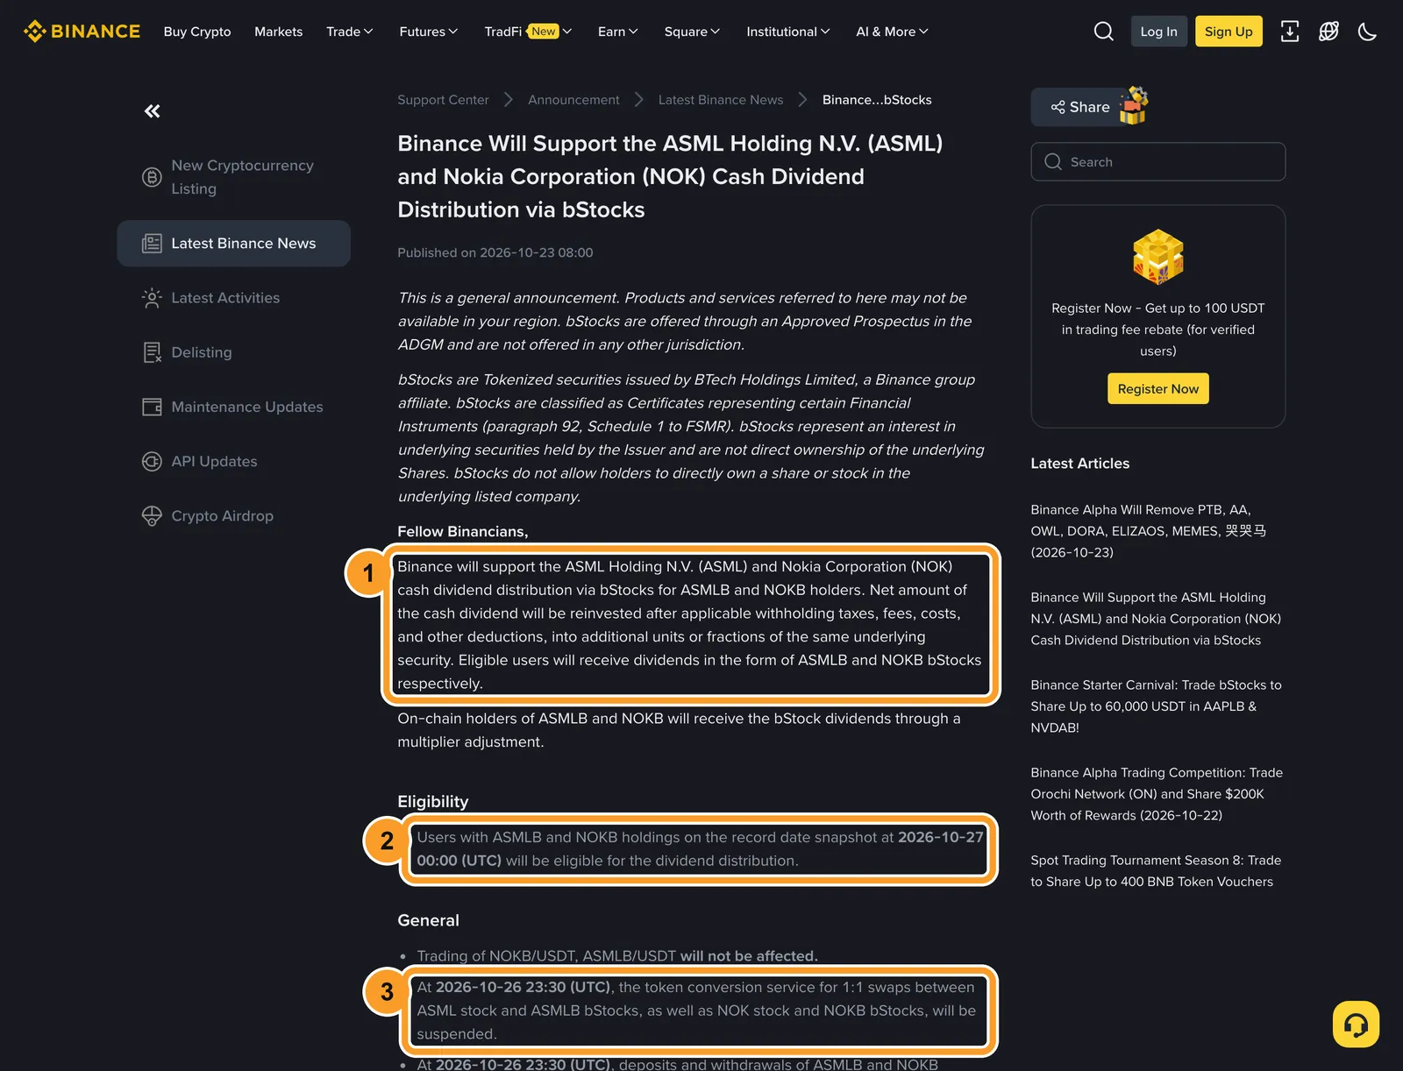The width and height of the screenshot is (1403, 1071).
Task: Open Spot Trading Tournament Season 8 article
Action: pos(1156,871)
